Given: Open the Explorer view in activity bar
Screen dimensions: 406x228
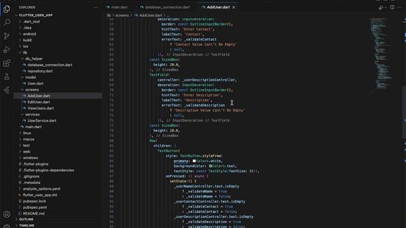Looking at the screenshot, I should [x=7, y=9].
